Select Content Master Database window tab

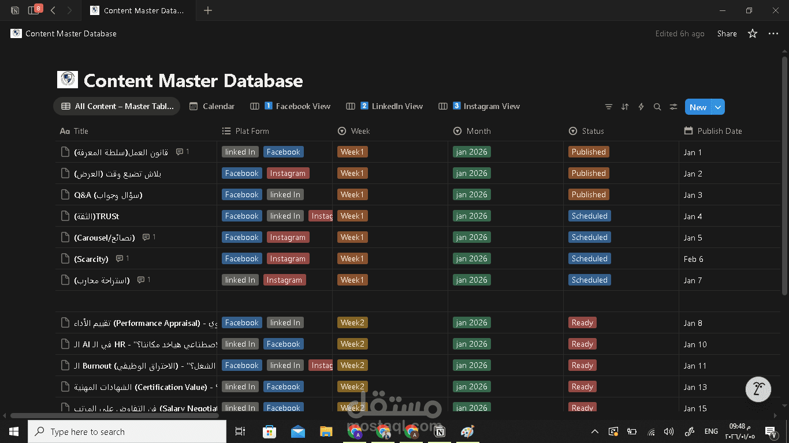pos(138,10)
